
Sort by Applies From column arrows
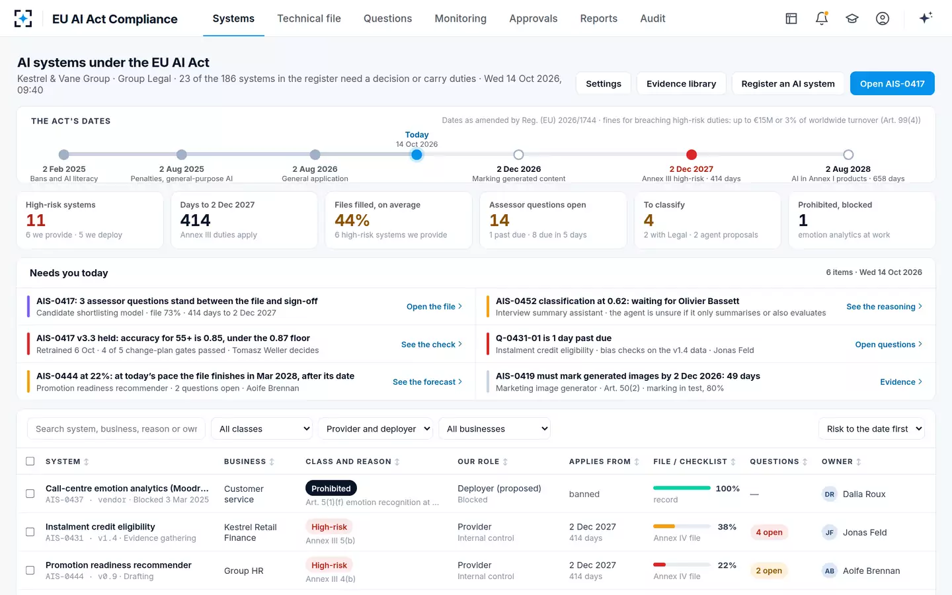pos(637,462)
